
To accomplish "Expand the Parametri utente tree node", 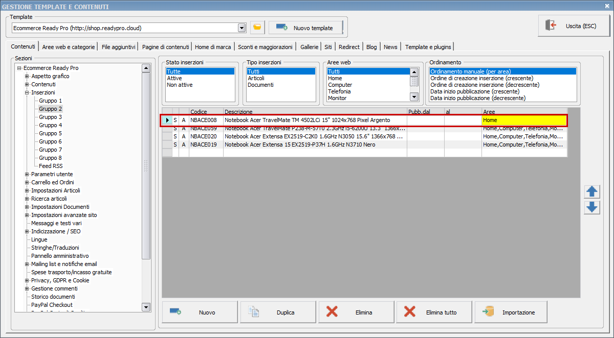I will 27,174.
